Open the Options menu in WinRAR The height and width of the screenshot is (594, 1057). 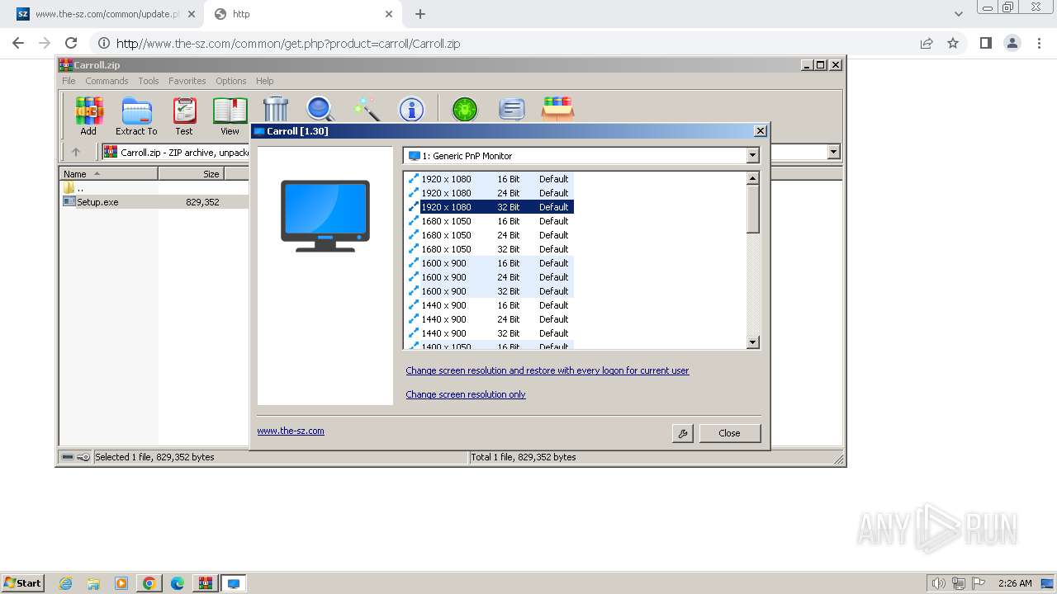[x=231, y=81]
